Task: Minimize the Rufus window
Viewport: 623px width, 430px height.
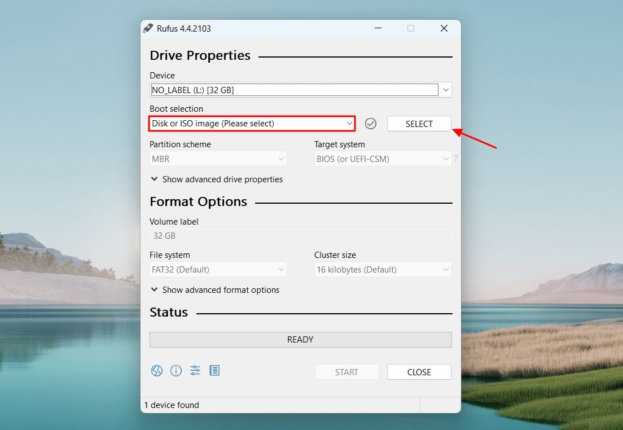Action: [x=378, y=28]
